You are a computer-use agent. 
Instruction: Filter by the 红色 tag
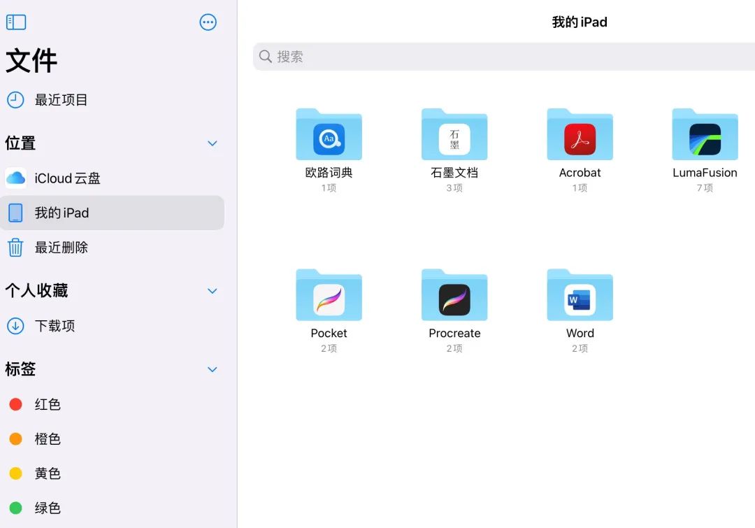pos(48,404)
